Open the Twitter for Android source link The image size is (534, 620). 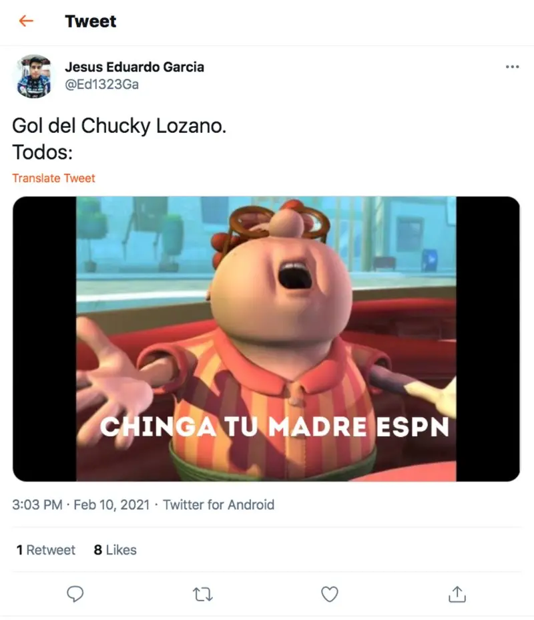[218, 505]
